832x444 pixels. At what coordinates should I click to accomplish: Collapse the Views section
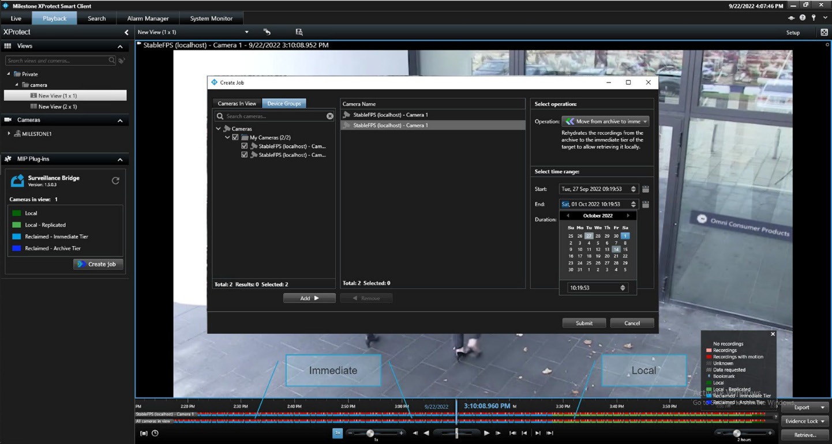tap(120, 47)
